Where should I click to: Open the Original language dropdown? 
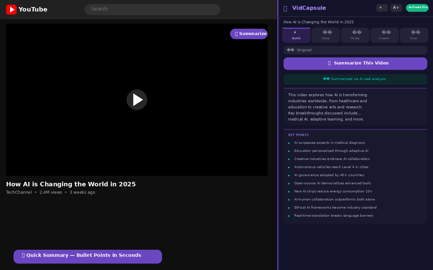coord(355,50)
